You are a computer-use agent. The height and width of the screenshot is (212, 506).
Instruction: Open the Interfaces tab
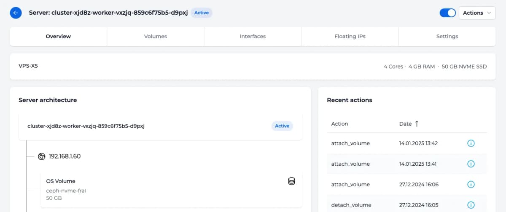(253, 37)
